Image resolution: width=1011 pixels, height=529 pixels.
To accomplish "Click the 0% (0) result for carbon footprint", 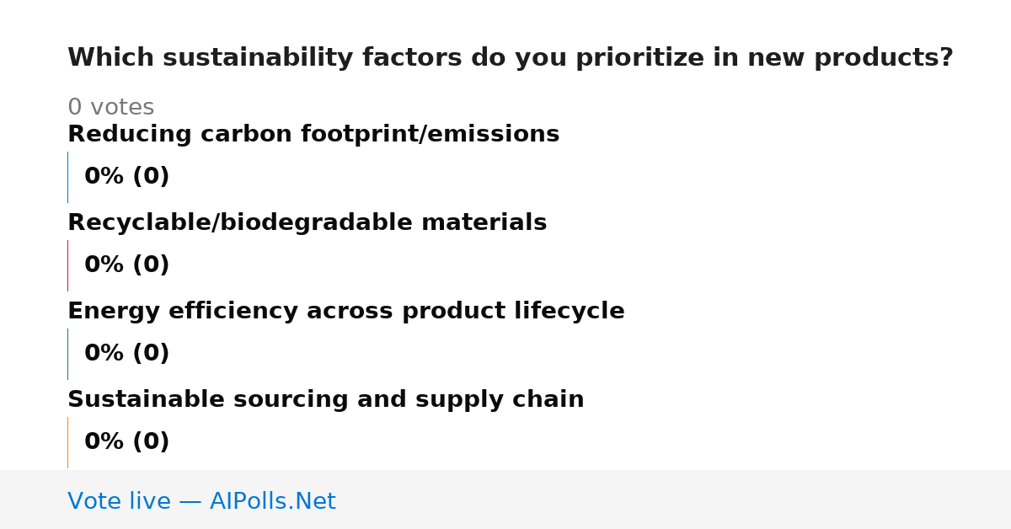I will (126, 177).
